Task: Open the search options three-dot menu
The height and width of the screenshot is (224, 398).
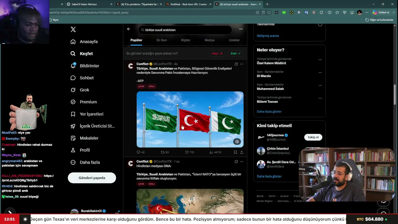Action: point(241,29)
